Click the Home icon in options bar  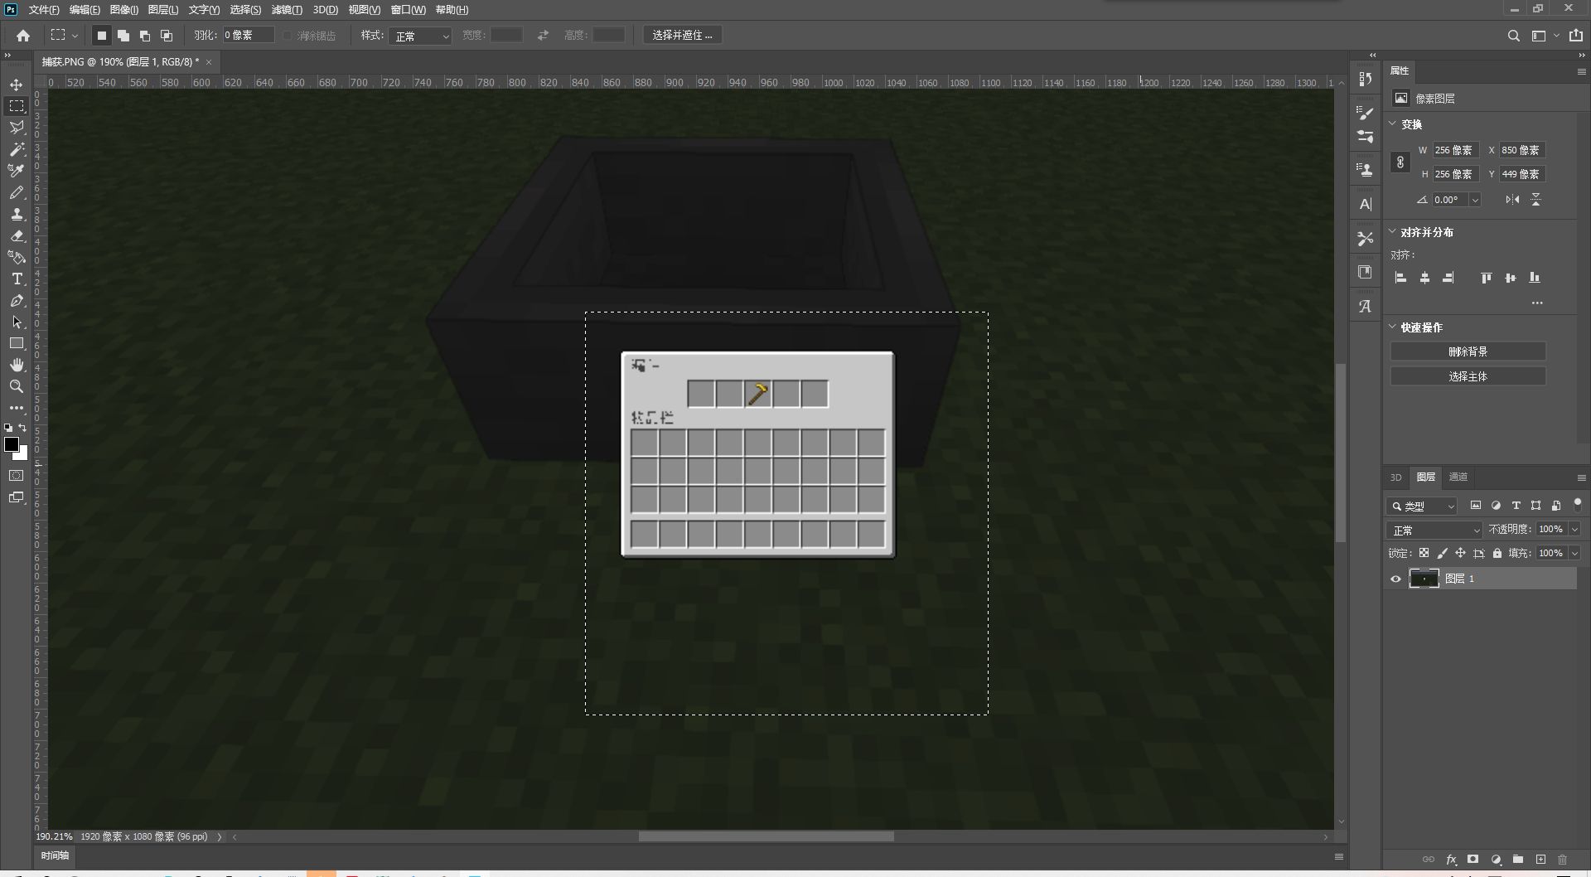click(x=23, y=36)
